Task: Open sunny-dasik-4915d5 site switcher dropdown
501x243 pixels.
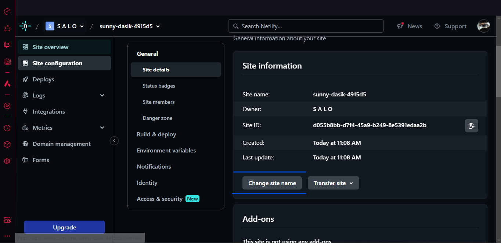Action: 130,26
